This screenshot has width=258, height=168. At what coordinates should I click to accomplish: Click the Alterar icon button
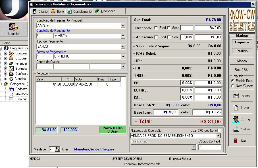[x=236, y=96]
